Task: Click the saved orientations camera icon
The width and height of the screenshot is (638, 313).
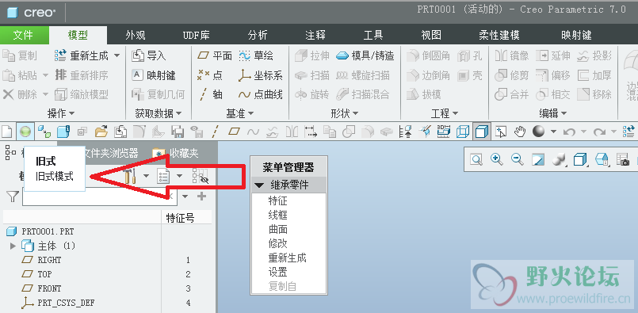Action: coord(622,159)
